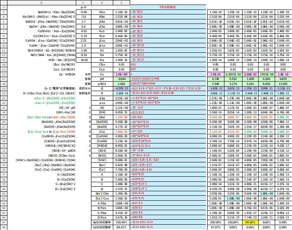This screenshot has width=292, height=230.
Task: Select the 'BaSO4沈殿率' label cell
Action: coord(102,222)
